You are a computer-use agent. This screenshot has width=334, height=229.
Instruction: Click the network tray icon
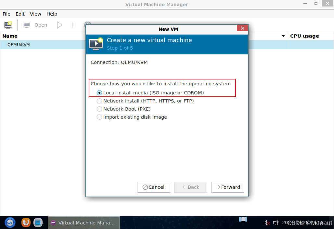[x=276, y=223]
